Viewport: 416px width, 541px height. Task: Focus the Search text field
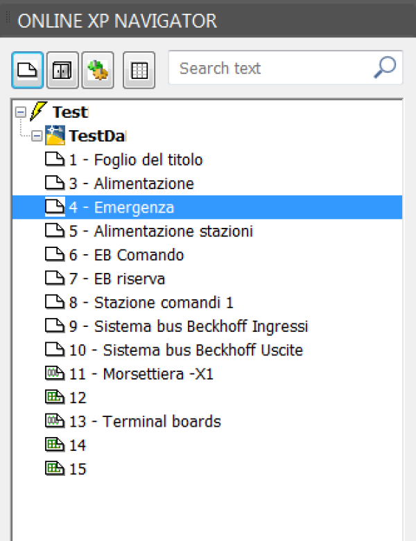(x=285, y=68)
